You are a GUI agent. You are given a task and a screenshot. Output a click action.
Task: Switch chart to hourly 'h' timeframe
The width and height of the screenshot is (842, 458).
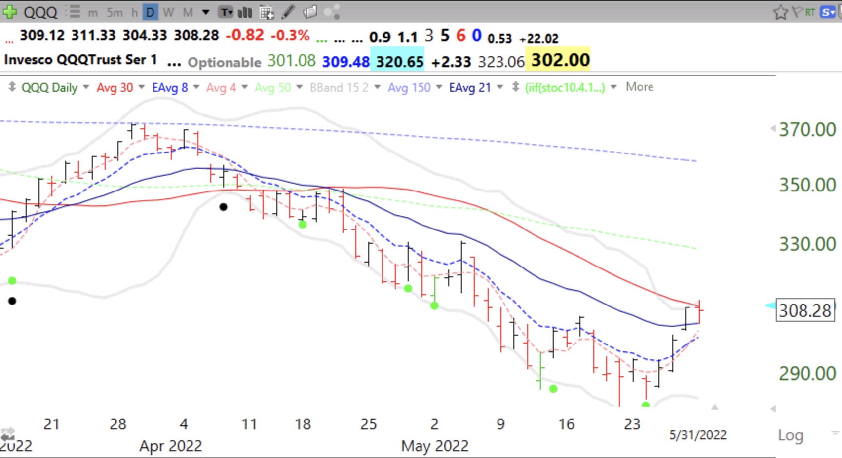coord(134,12)
